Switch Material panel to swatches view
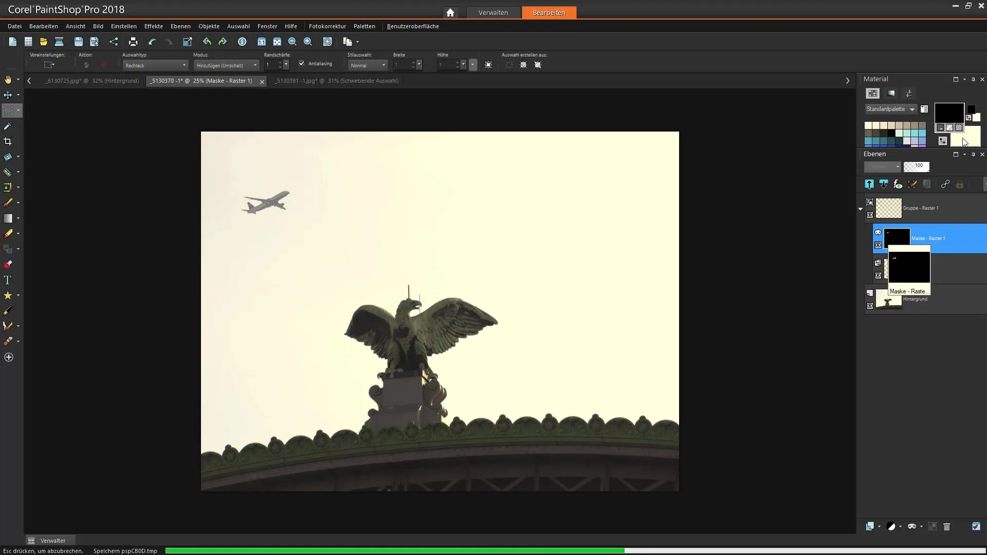The image size is (987, 555). coord(873,94)
